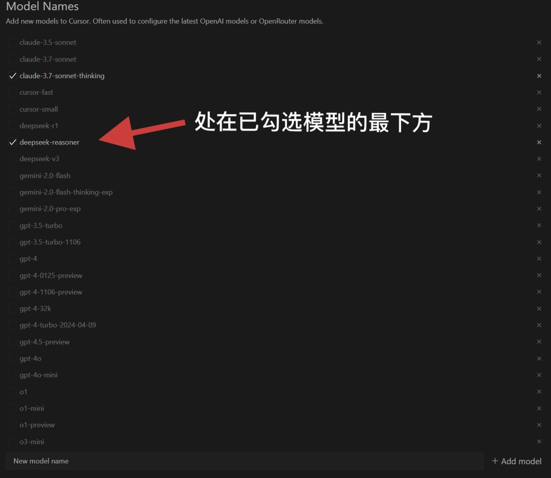Image resolution: width=551 pixels, height=478 pixels.
Task: Delete the cursor-small model entry
Action: tap(539, 109)
